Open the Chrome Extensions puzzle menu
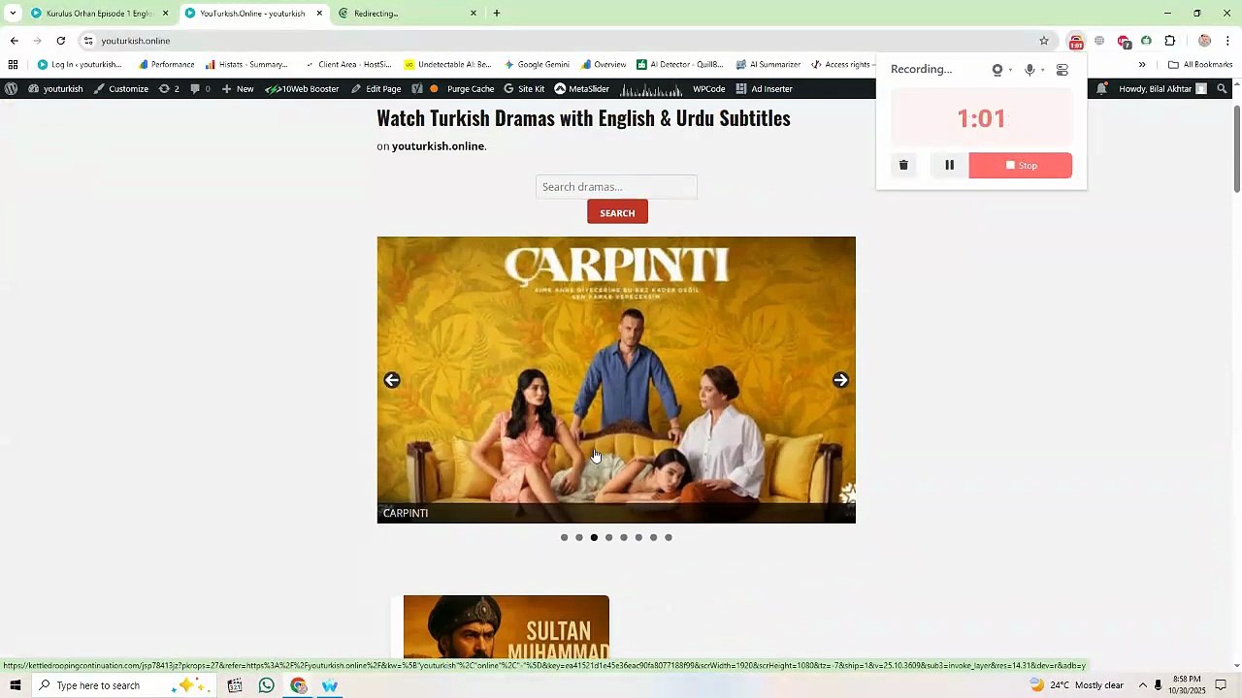 click(1169, 41)
